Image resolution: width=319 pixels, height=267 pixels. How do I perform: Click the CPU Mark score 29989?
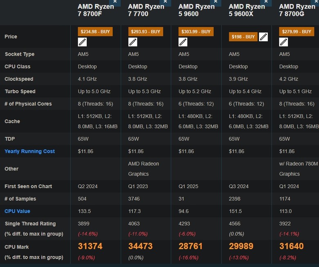tap(241, 246)
